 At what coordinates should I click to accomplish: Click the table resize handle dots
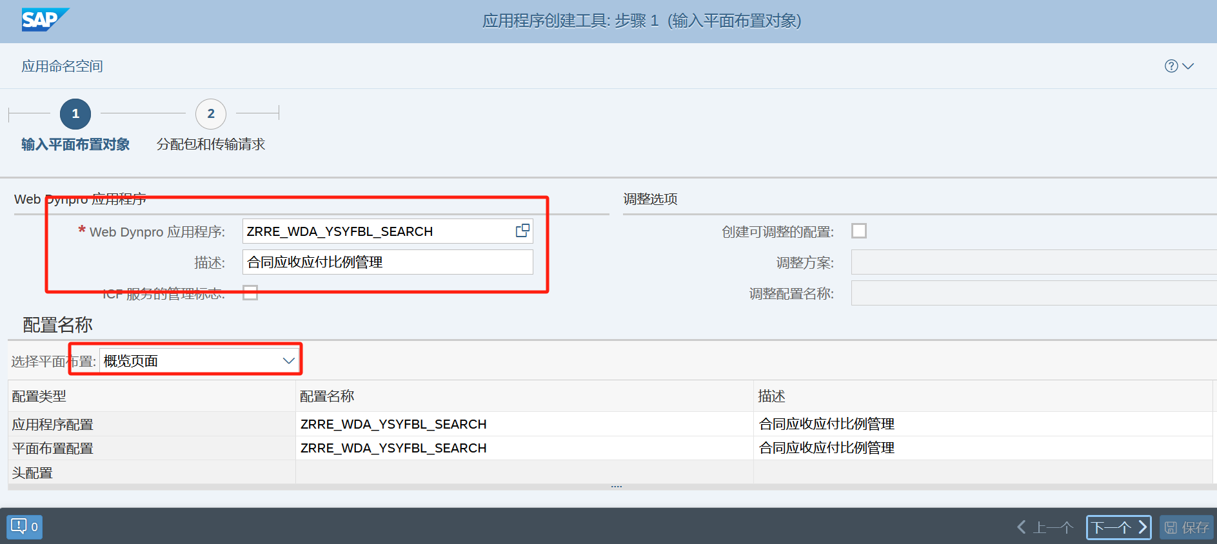coord(617,487)
